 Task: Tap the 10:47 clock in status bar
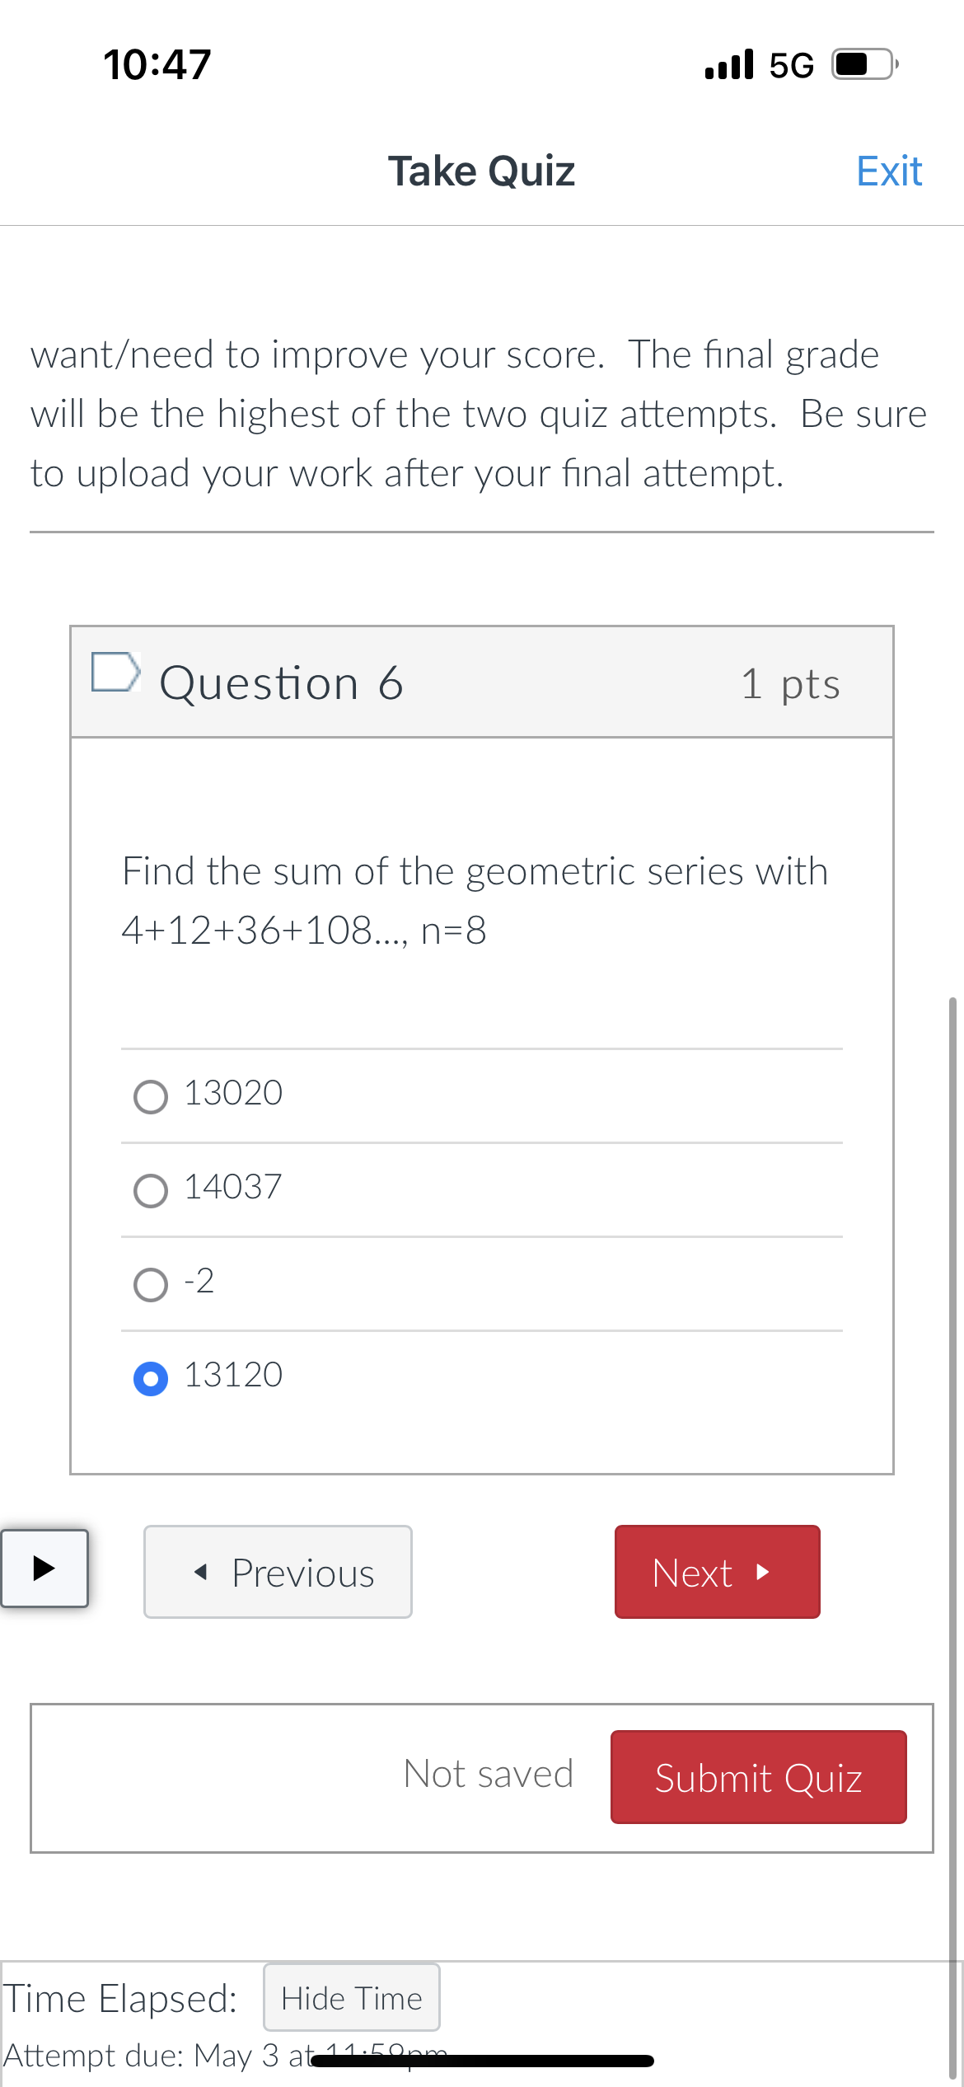coord(157,64)
